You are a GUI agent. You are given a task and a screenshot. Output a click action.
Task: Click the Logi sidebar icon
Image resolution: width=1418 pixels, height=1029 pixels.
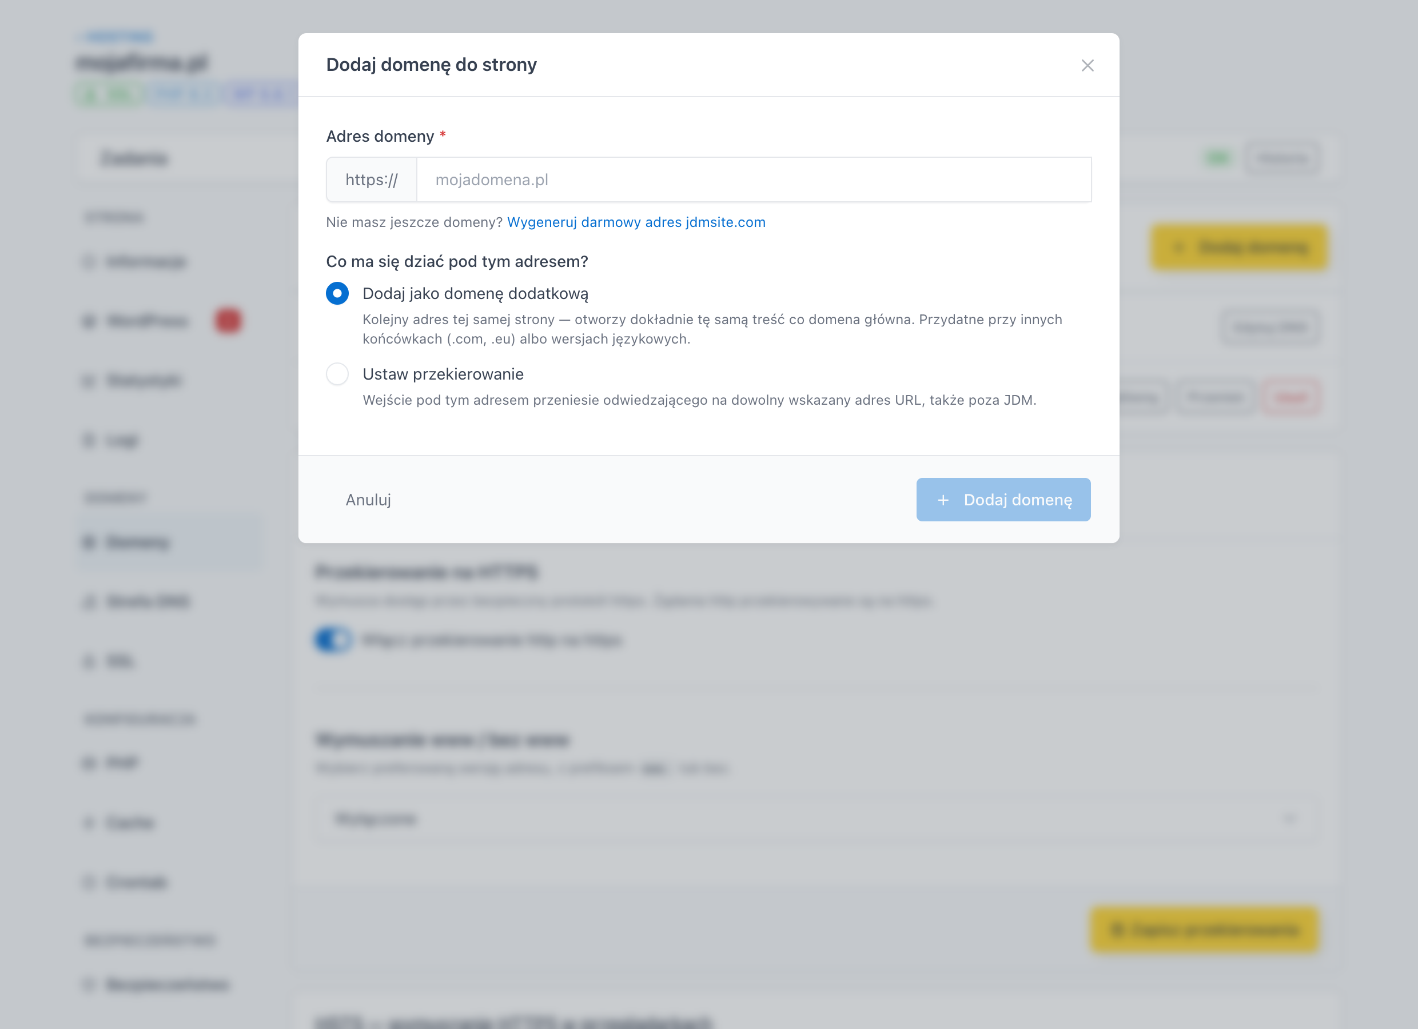(89, 440)
